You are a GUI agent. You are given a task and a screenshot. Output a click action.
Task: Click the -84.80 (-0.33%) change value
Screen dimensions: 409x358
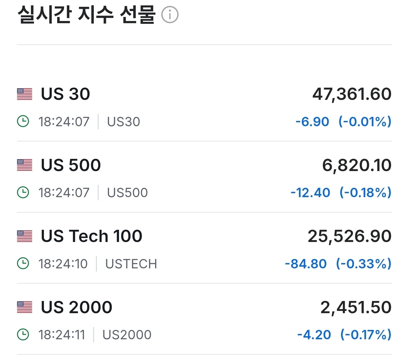[338, 264]
